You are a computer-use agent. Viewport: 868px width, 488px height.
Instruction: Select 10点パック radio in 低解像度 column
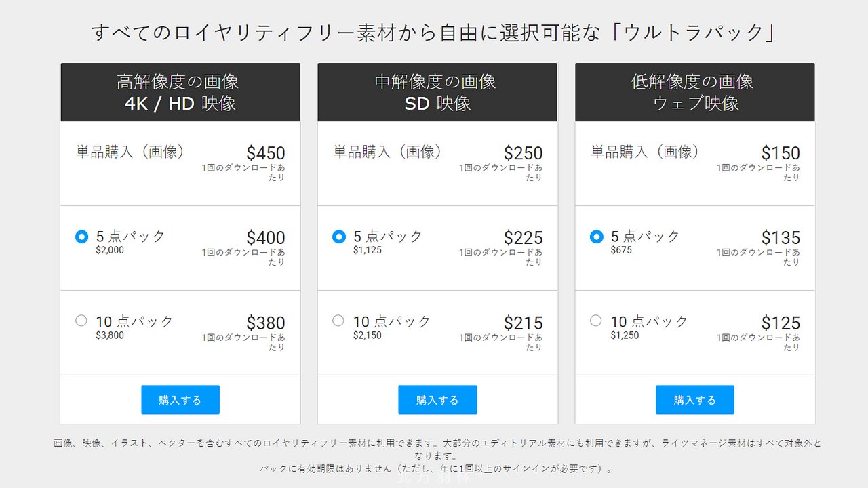pos(595,321)
